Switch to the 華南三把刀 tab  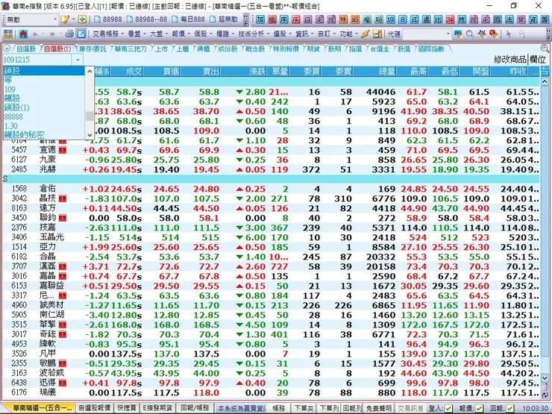131,49
